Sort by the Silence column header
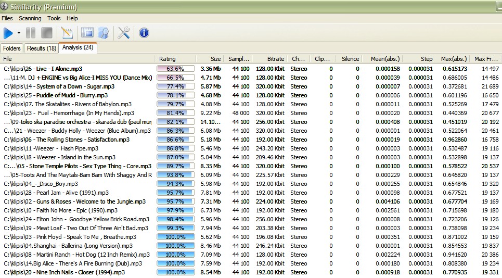Image resolution: width=502 pixels, height=278 pixels. coord(349,59)
